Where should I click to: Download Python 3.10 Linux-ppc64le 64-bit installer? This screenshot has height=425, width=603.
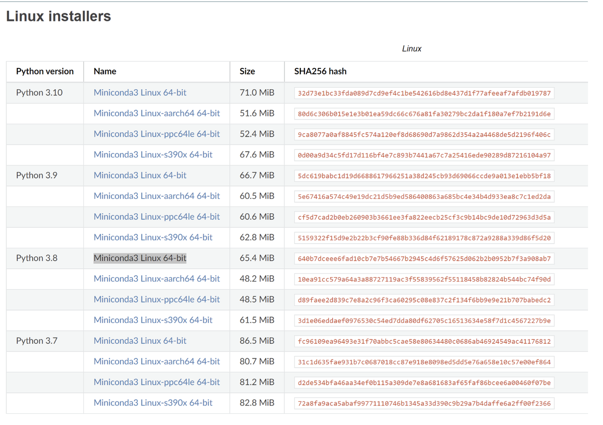(157, 134)
